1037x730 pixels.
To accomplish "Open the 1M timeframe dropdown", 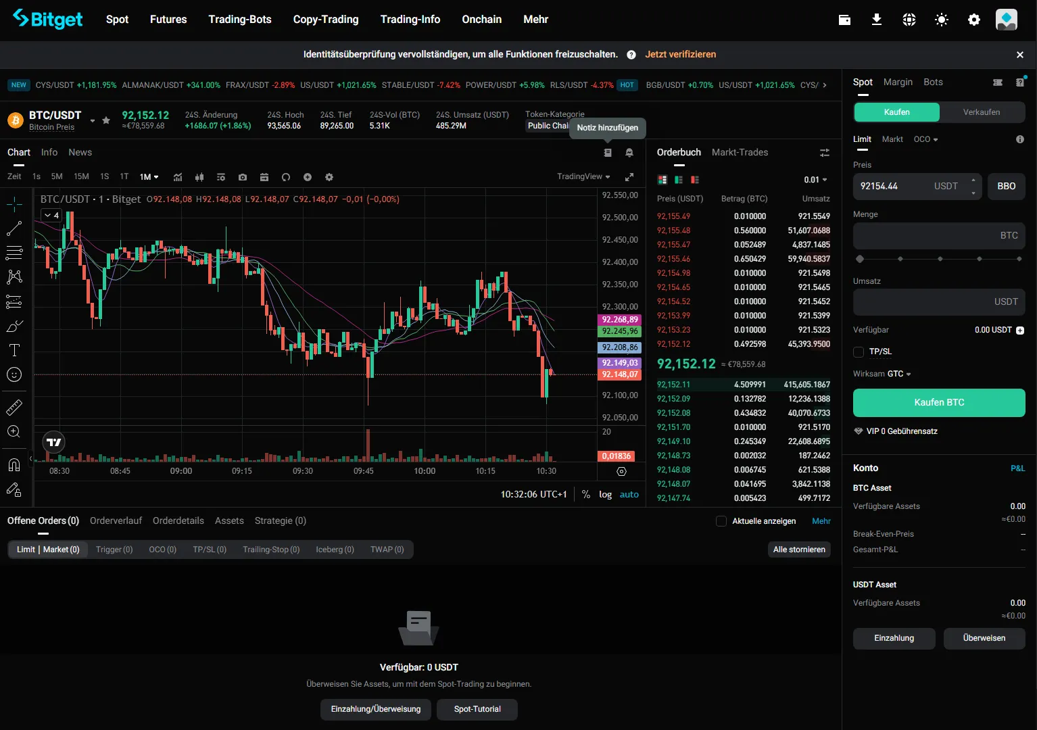I will click(x=149, y=177).
